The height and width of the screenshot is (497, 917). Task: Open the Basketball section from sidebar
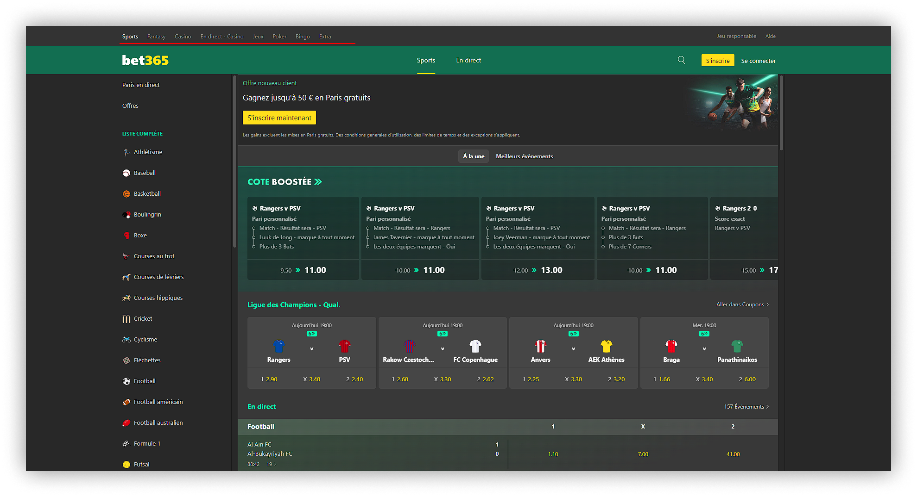click(x=147, y=193)
